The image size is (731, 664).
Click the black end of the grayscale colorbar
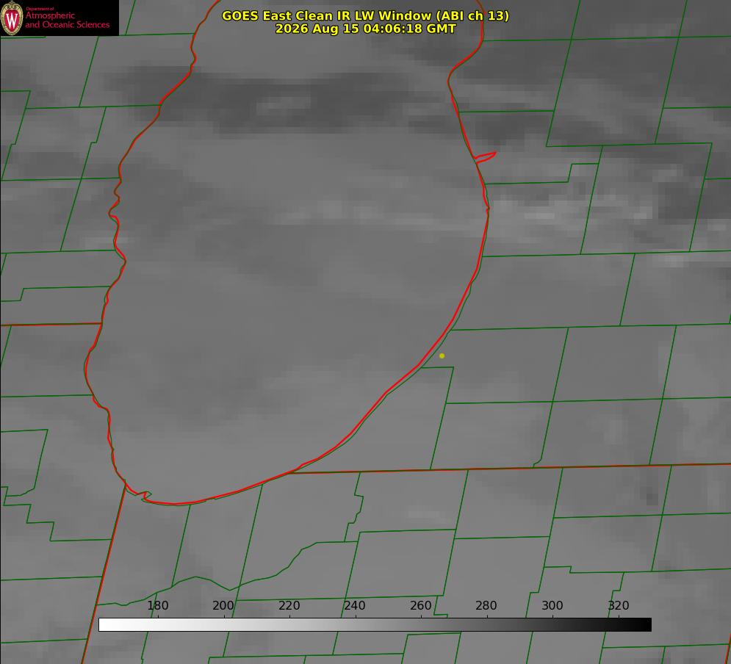[x=644, y=624]
